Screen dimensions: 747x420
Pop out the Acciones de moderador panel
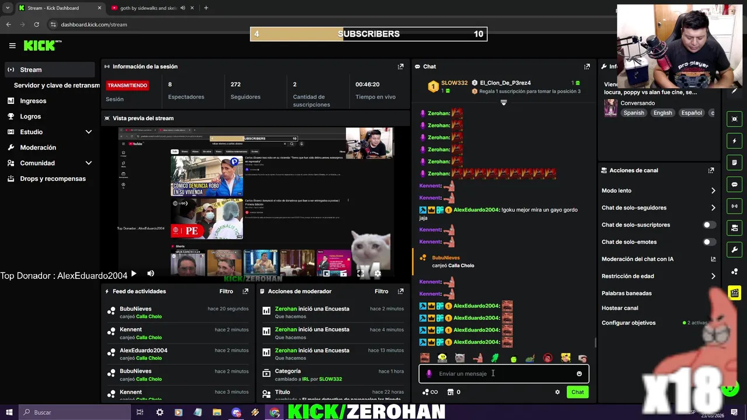point(400,291)
